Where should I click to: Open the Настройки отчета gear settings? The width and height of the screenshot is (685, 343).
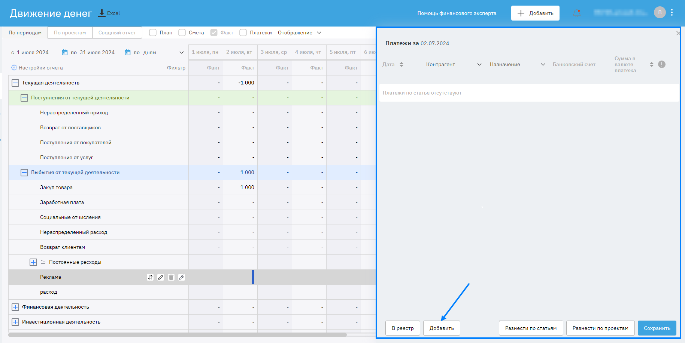pyautogui.click(x=14, y=68)
